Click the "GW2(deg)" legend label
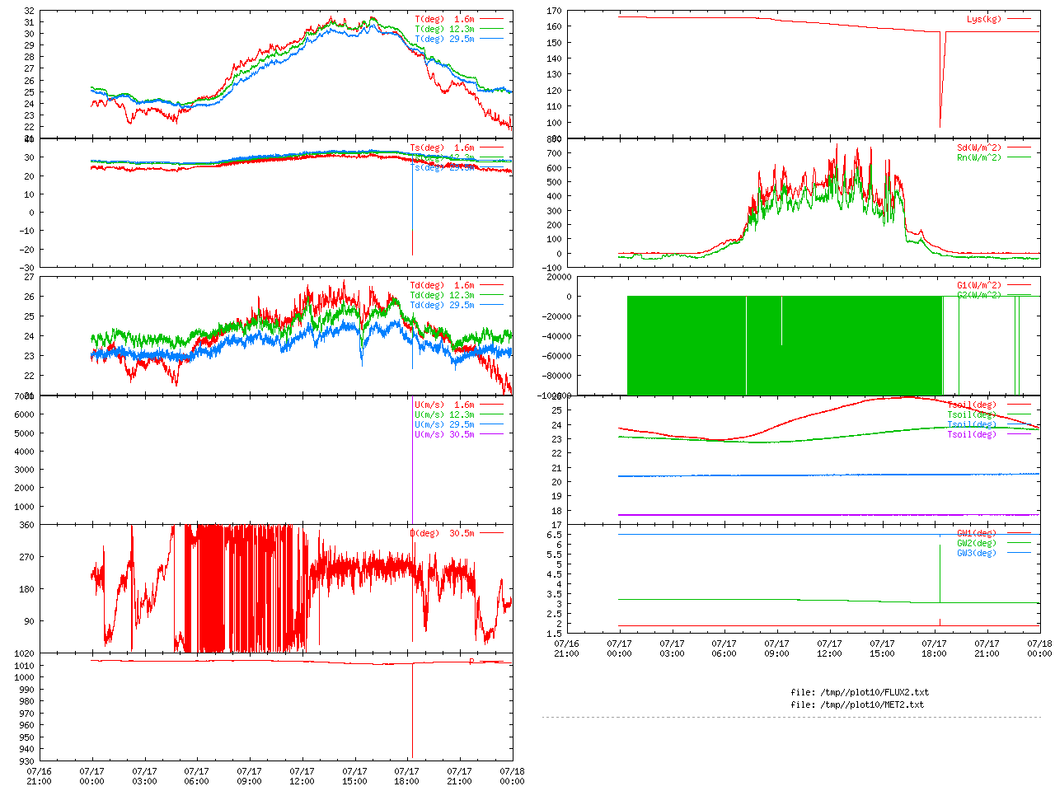 pyautogui.click(x=977, y=543)
